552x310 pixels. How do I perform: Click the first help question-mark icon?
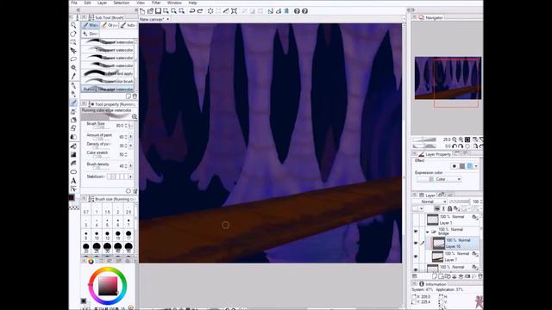[297, 11]
